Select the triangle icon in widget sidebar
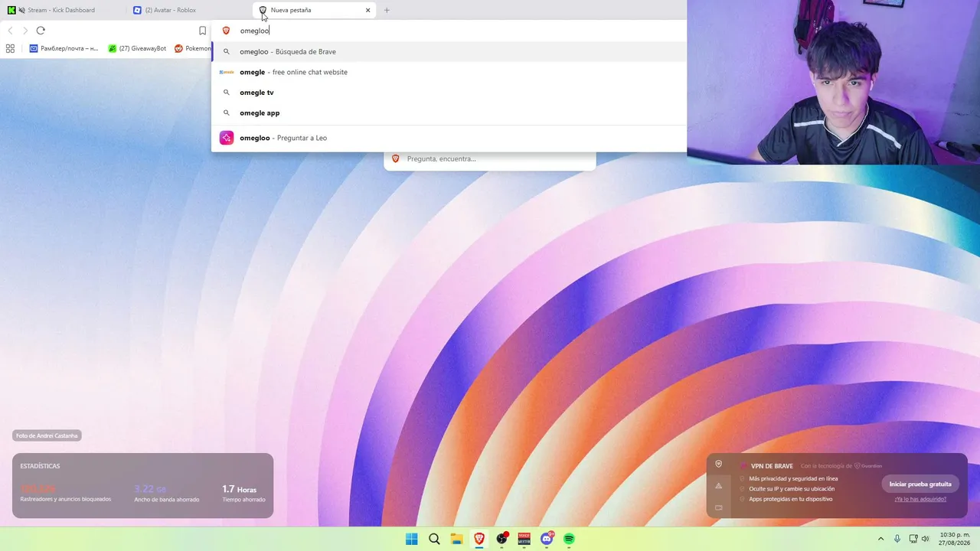This screenshot has width=980, height=551. pos(718,485)
